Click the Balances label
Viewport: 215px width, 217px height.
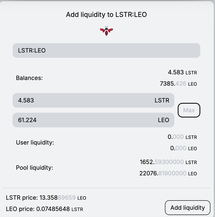(29, 78)
